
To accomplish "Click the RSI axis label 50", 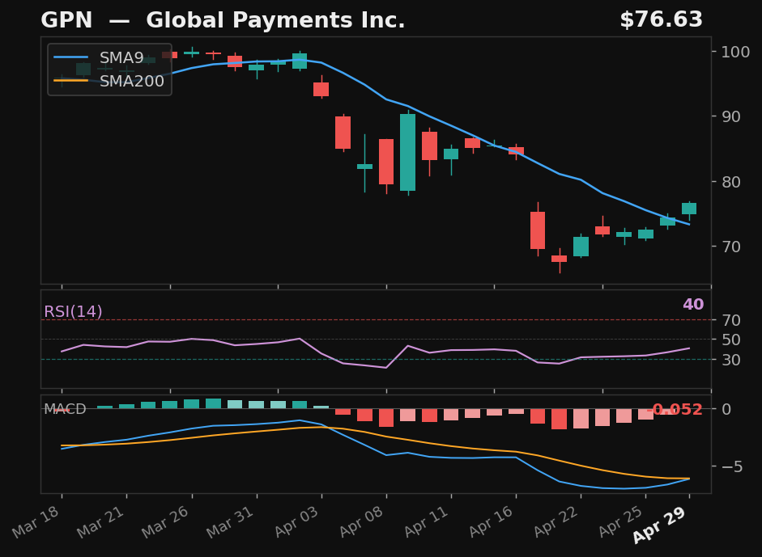I will pyautogui.click(x=731, y=340).
